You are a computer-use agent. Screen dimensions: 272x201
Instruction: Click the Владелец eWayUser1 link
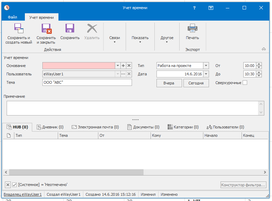point(22,194)
